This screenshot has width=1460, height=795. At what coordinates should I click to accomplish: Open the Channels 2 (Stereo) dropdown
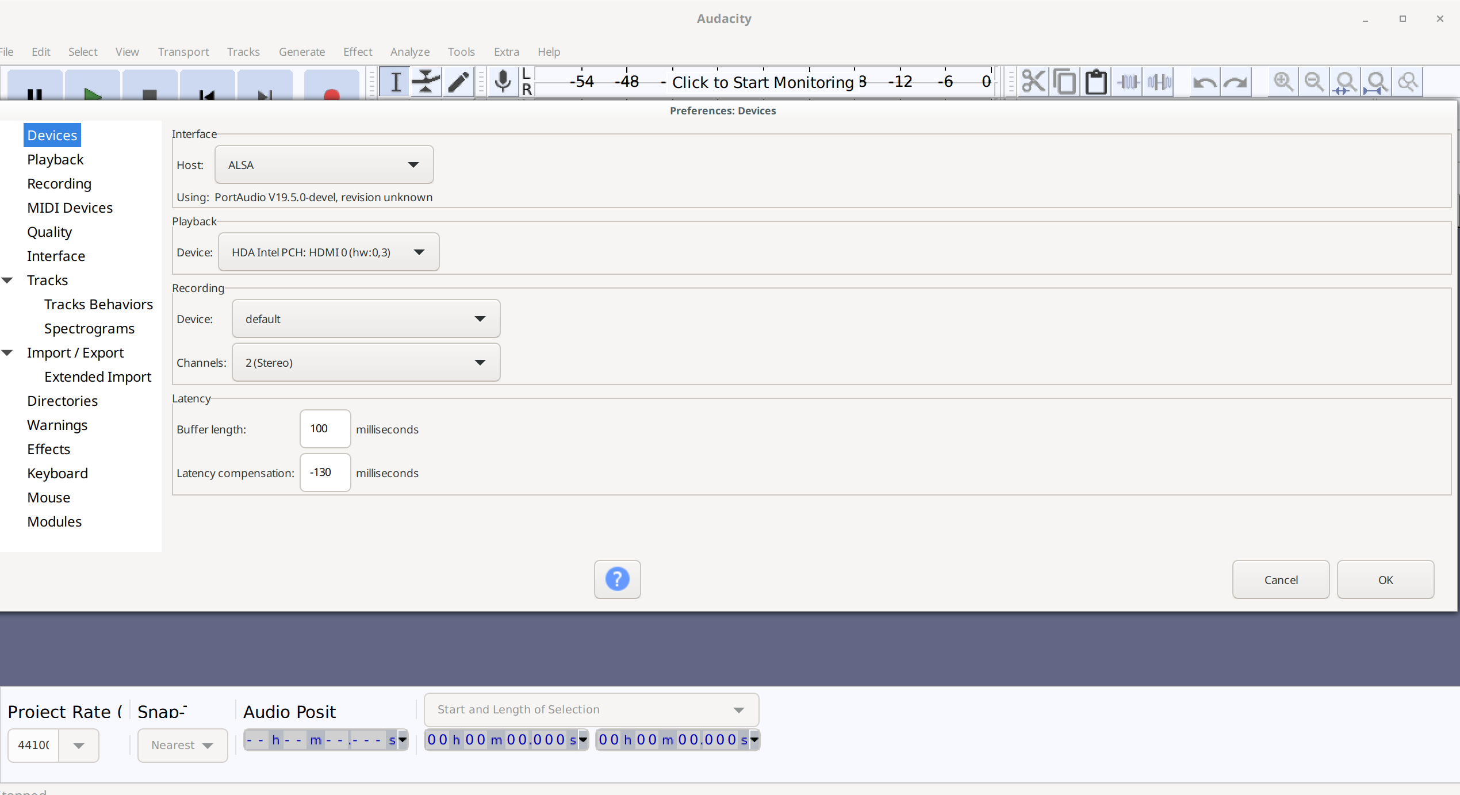[x=366, y=363]
